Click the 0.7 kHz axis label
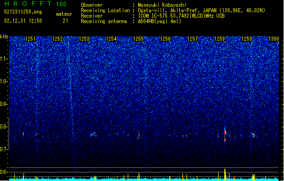The image size is (284, 181). (x=4, y=149)
